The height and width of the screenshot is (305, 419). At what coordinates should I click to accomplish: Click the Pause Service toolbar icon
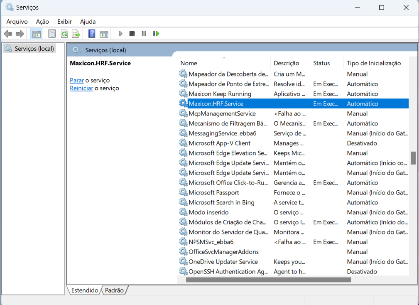(x=144, y=34)
